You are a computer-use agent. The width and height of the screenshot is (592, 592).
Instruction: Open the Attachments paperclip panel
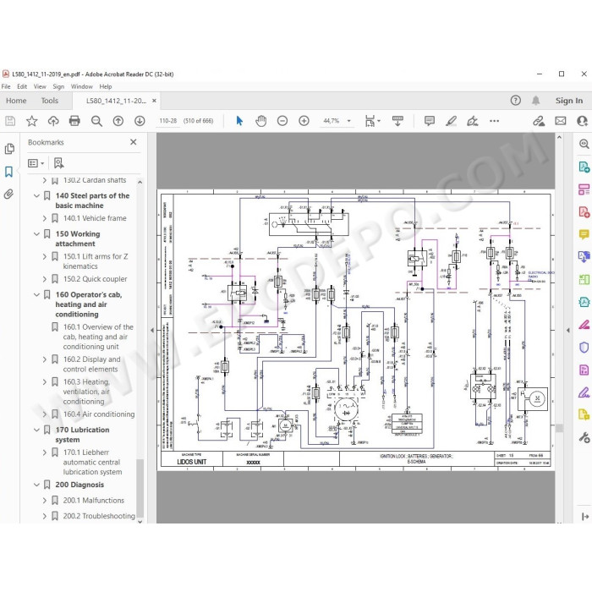click(8, 195)
